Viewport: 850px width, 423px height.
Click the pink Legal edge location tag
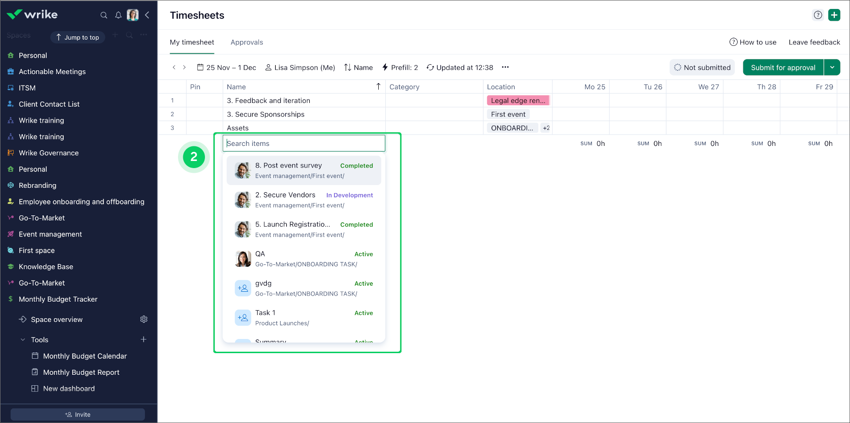coord(518,101)
